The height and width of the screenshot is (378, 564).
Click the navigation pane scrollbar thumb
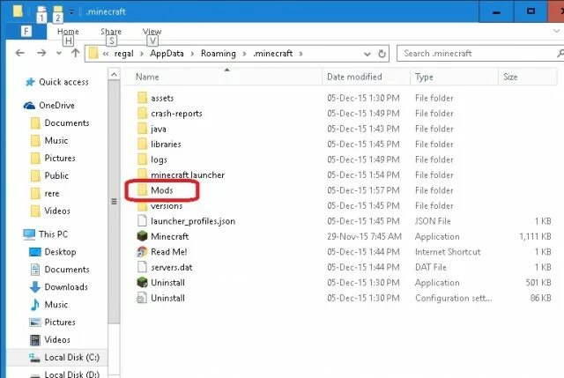click(114, 202)
